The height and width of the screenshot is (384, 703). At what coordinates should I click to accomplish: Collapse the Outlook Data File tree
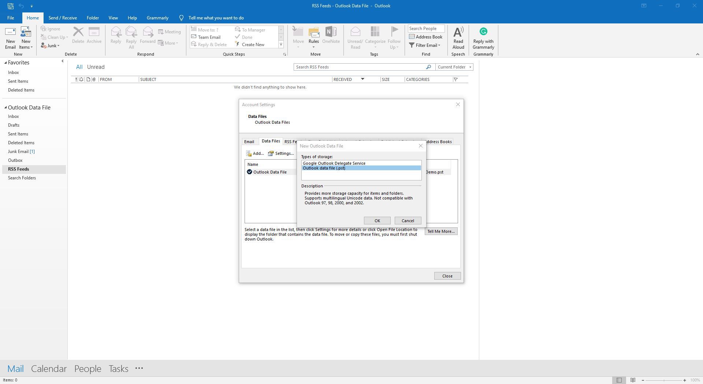5,108
